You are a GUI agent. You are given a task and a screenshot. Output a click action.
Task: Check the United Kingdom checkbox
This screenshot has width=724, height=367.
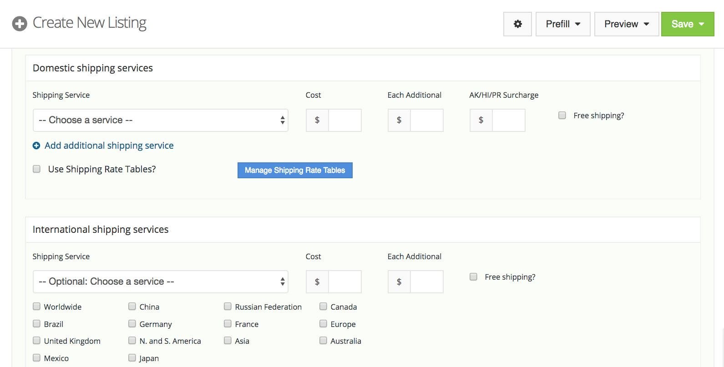click(x=37, y=341)
